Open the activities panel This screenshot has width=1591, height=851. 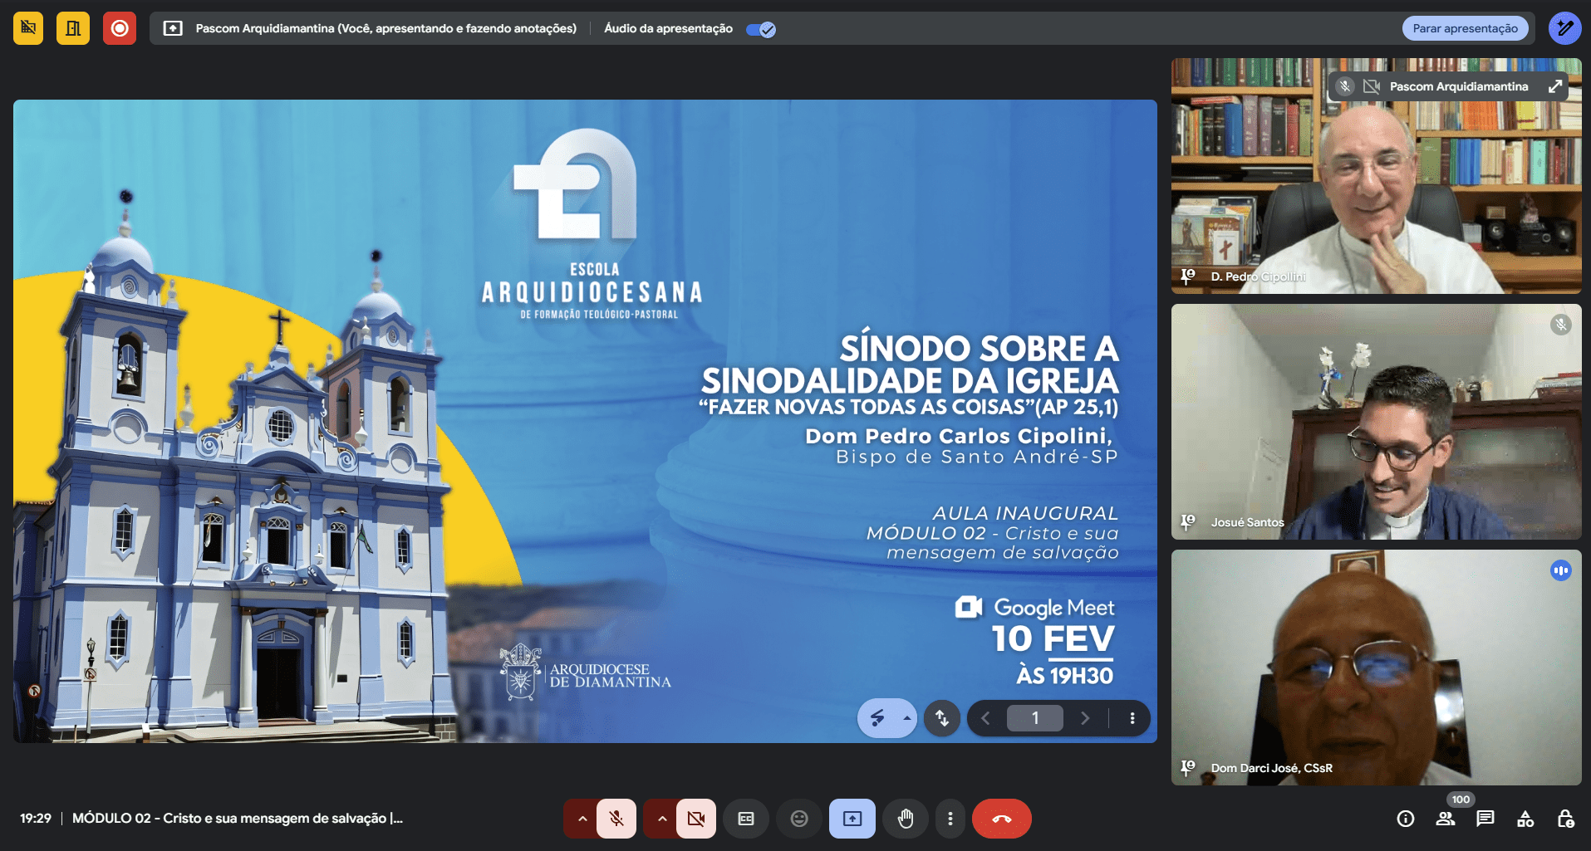1525,819
